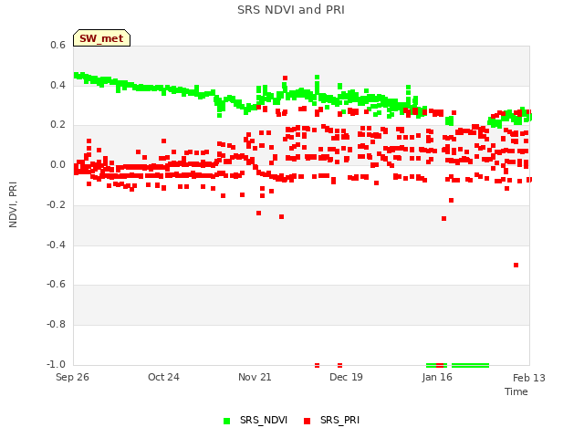Click the Time x-axis label

[x=516, y=391]
